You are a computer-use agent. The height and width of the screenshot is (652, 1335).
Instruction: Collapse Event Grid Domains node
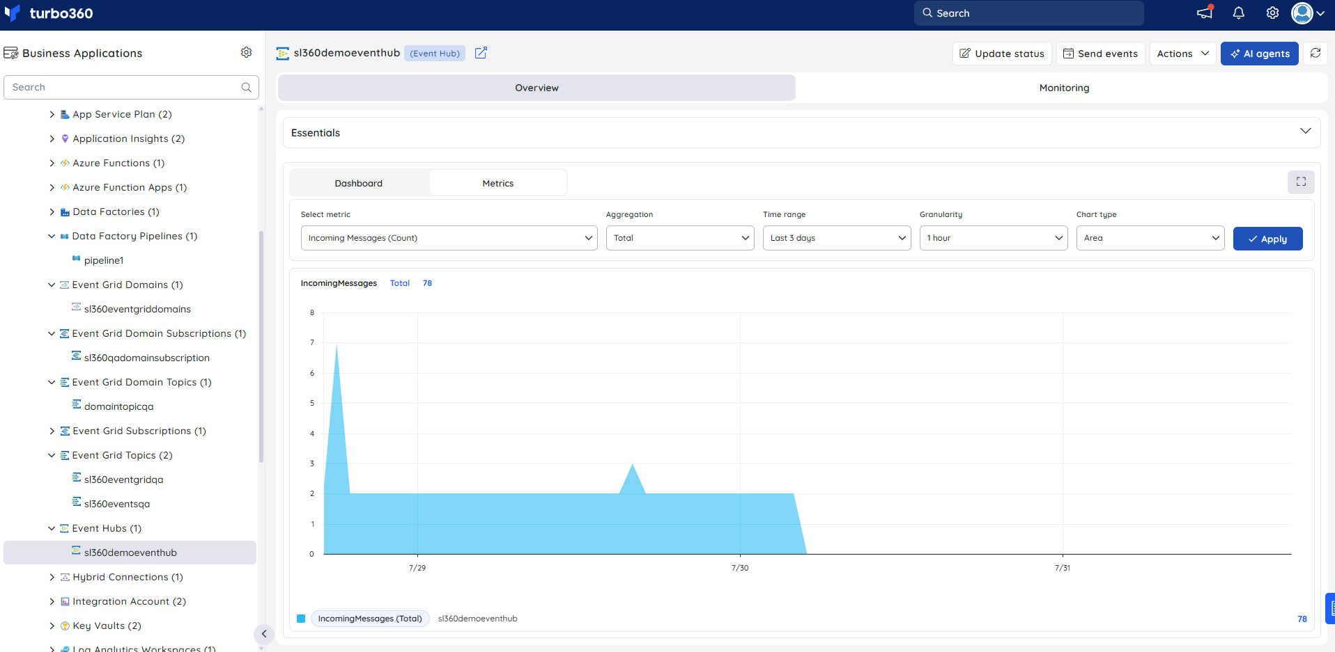(x=52, y=285)
